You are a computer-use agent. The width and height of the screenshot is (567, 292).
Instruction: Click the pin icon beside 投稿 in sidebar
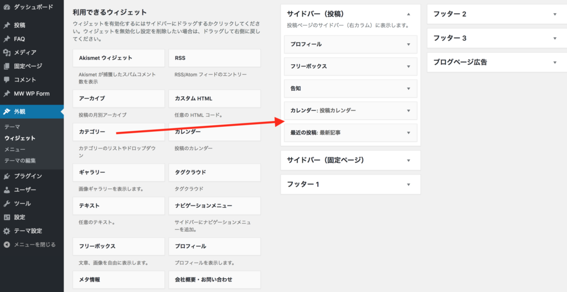[7, 25]
